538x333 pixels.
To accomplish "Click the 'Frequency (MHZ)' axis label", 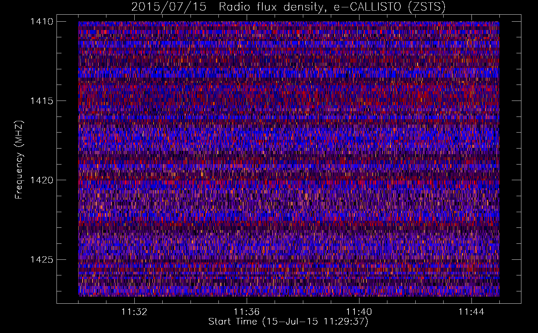I will pyautogui.click(x=19, y=160).
